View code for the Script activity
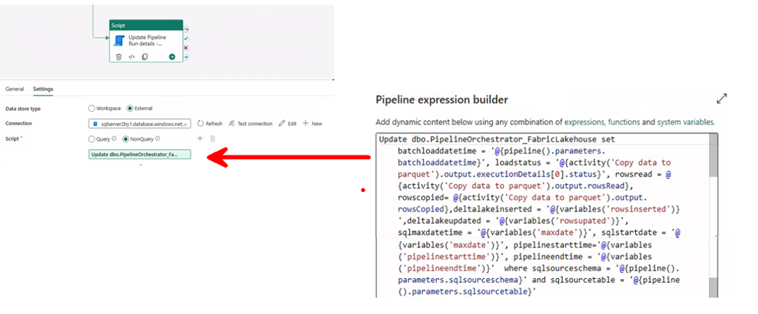758x314 pixels. (x=131, y=56)
